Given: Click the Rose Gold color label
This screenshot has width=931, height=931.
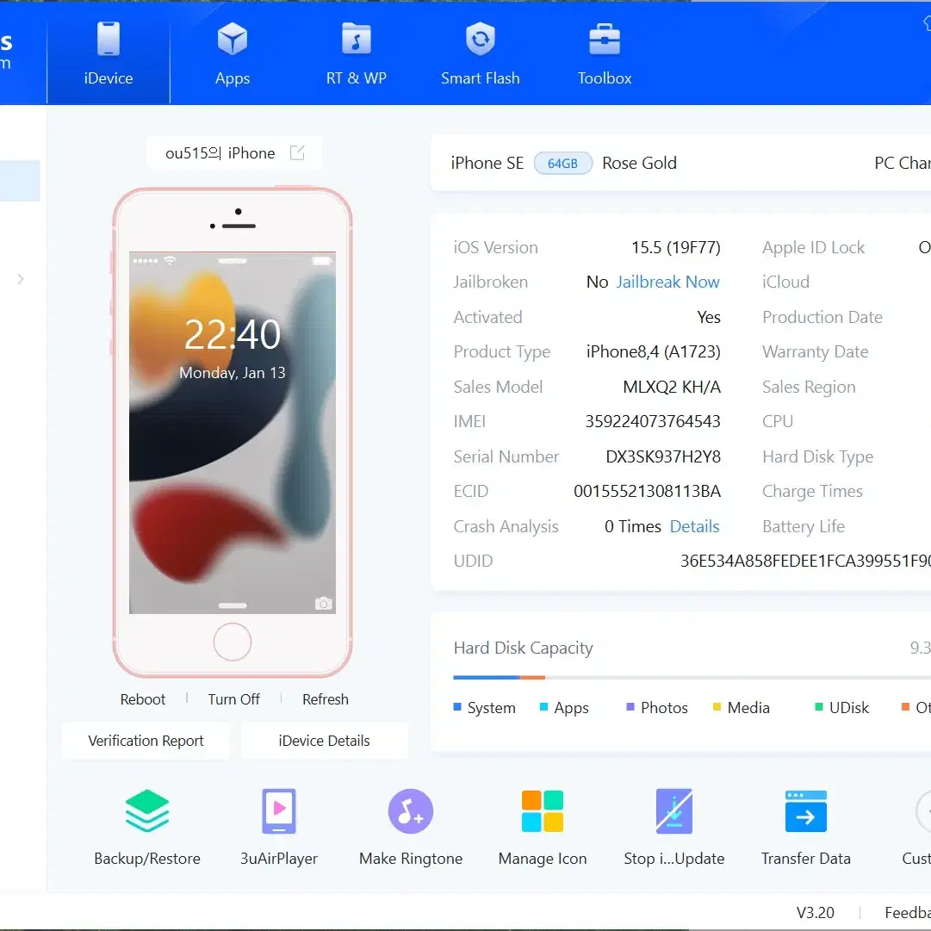Looking at the screenshot, I should click(x=639, y=164).
